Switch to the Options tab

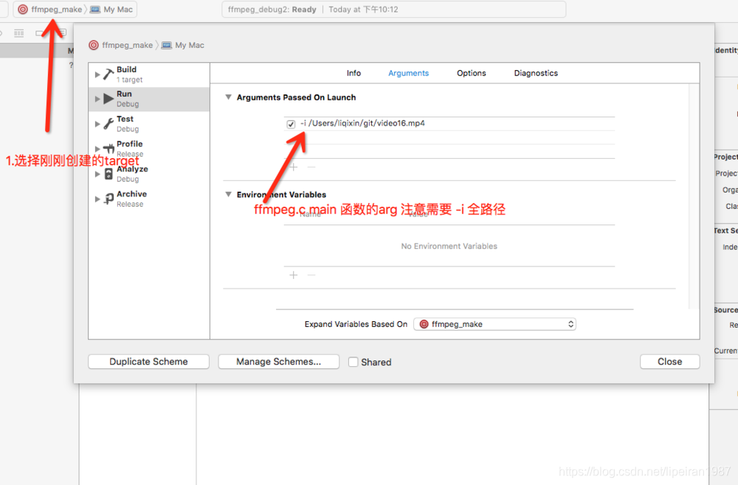point(471,73)
